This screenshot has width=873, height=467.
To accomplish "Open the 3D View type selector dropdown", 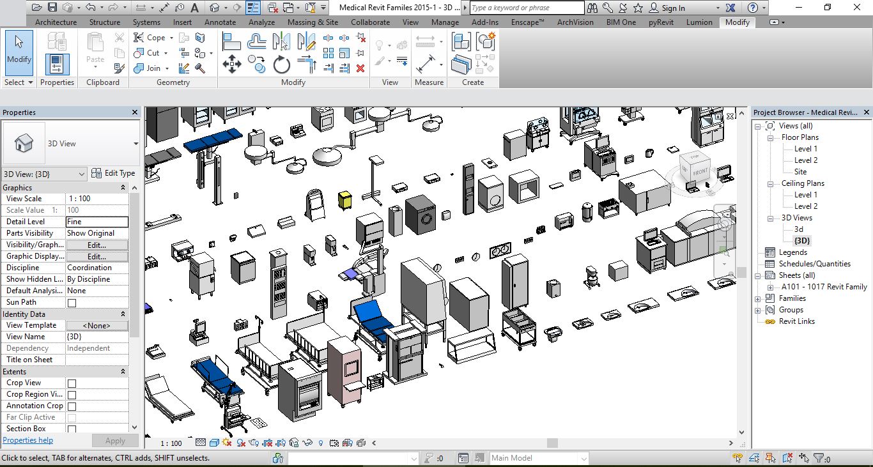I will click(x=135, y=144).
